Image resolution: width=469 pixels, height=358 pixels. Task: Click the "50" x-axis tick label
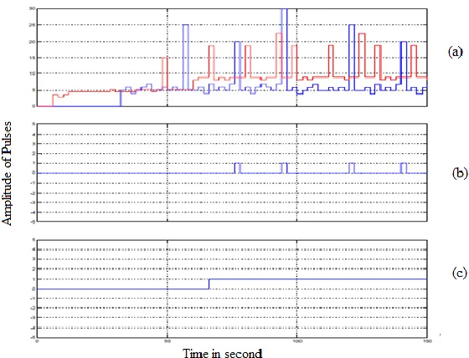[167, 340]
